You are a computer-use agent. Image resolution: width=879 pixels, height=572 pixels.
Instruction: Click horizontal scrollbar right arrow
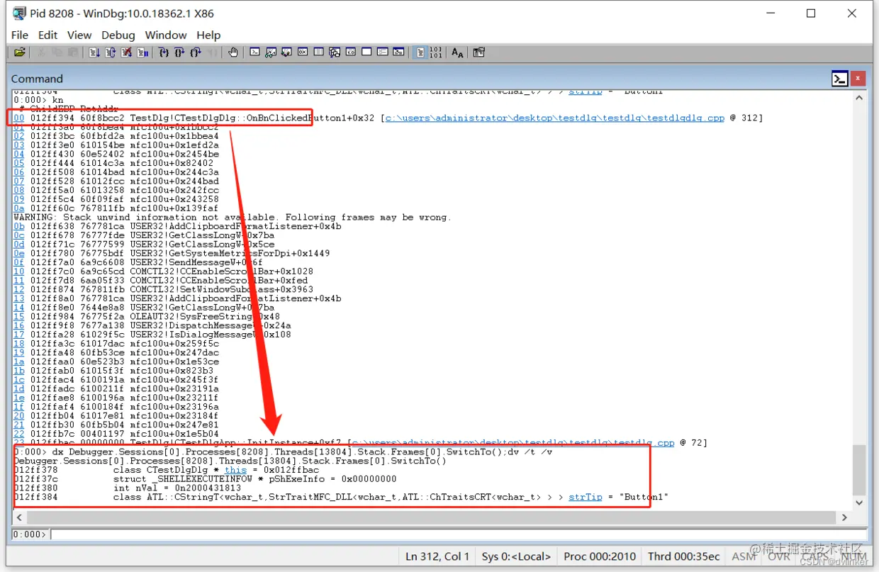point(844,517)
